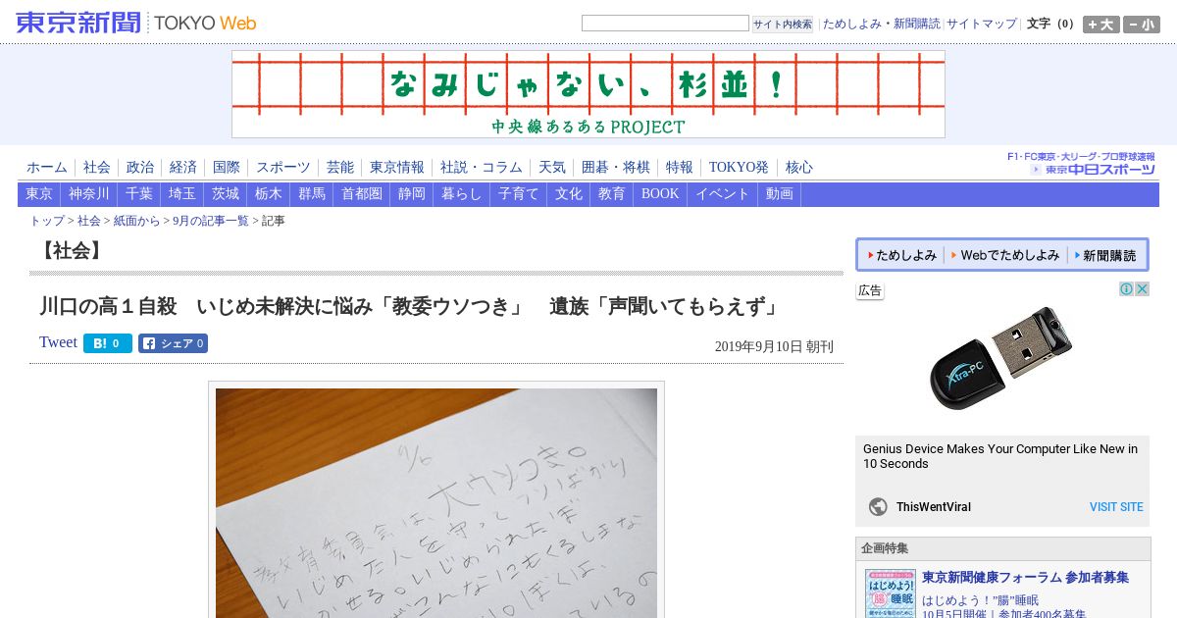Click the Hatena B! bookmark button

(108, 343)
